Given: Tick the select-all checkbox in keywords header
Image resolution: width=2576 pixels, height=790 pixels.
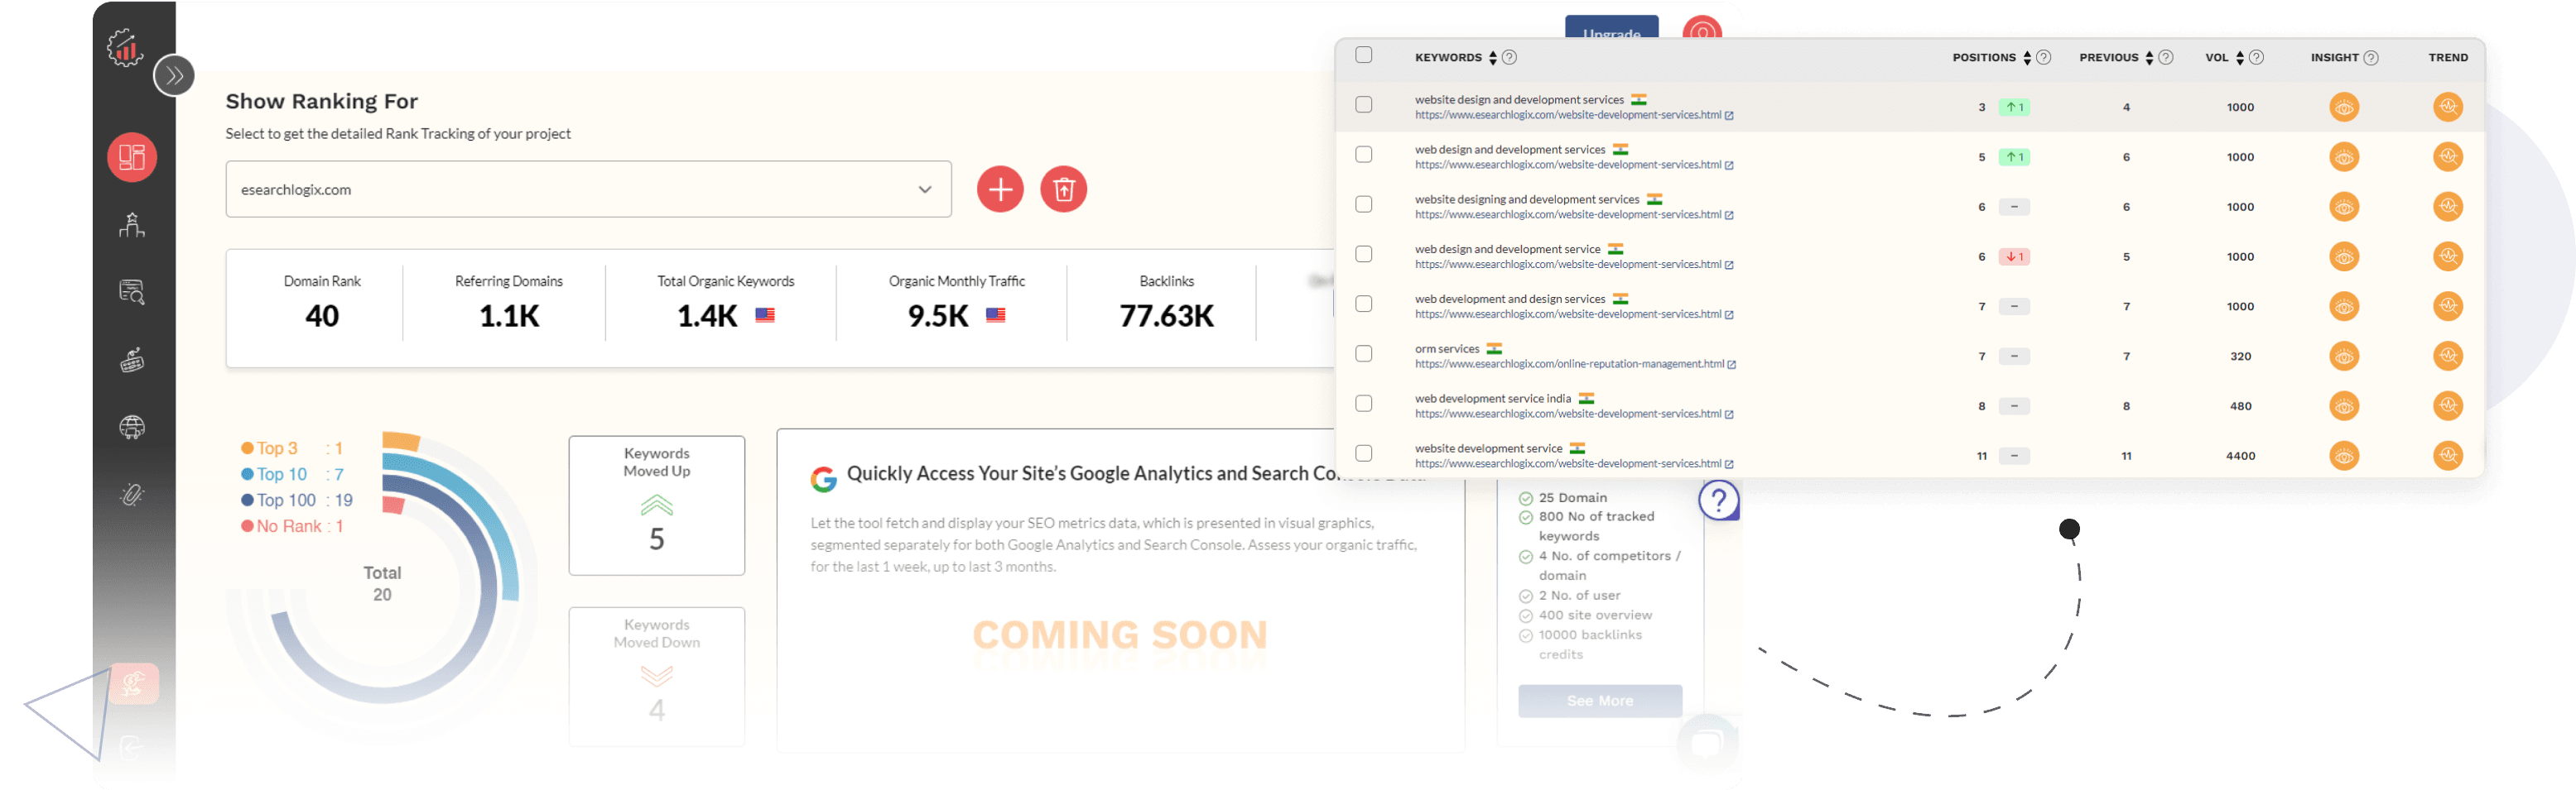Looking at the screenshot, I should tap(1363, 56).
